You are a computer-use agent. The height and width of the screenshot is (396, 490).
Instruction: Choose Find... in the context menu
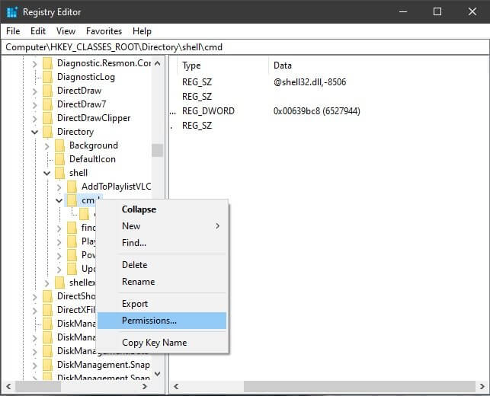point(162,243)
